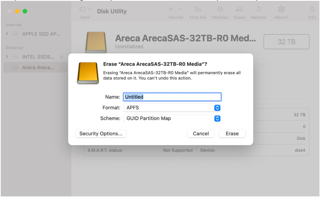Screen dimensions: 321x198
Task: Mount the selected disk via toolbar icon
Action: pos(281,11)
